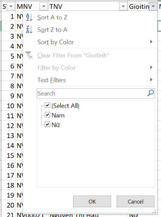Open the STT column filter dropdown
Screen dimensions: 161x217
point(11,6)
